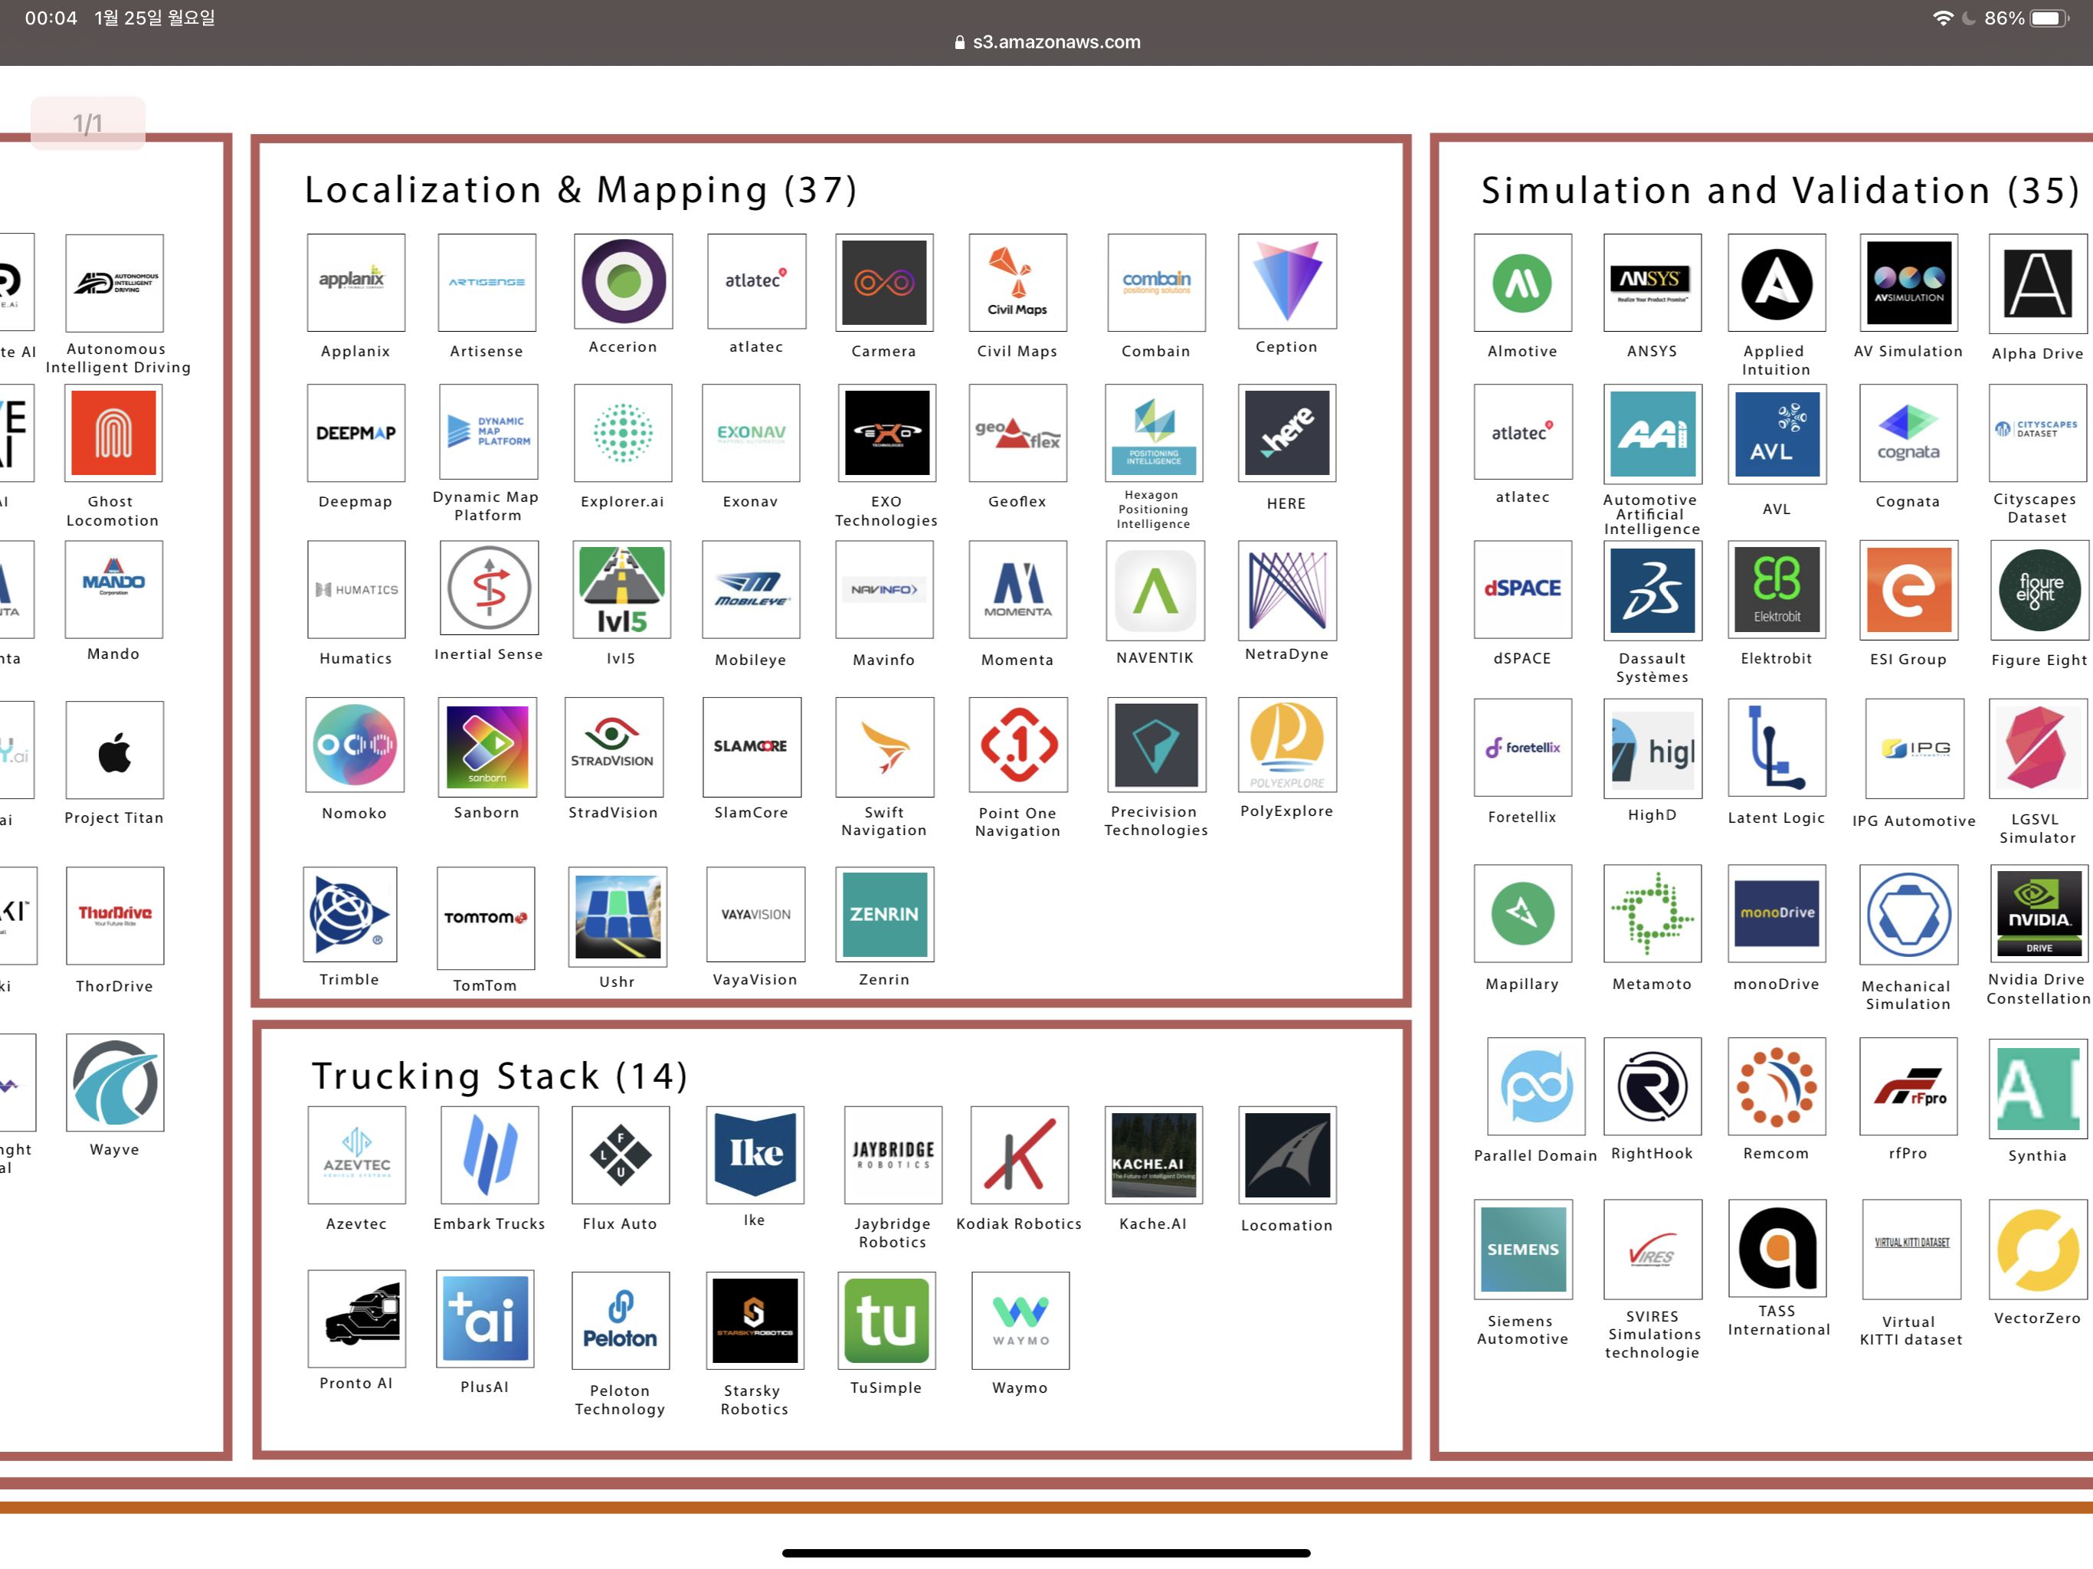Click the Pronto AI truck logo
Viewport: 2093px width, 1569px height.
357,1318
